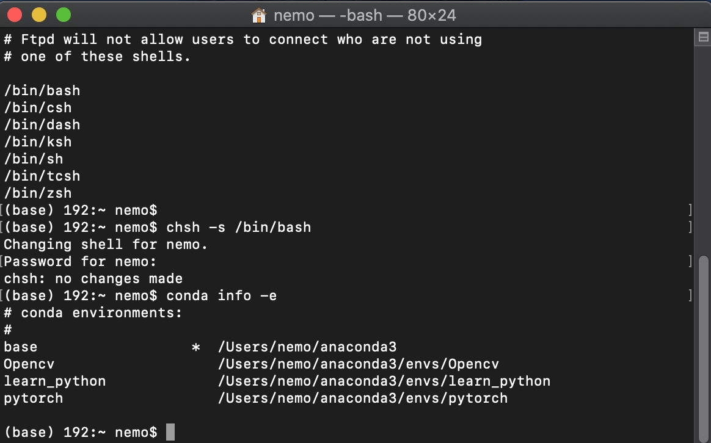Click the split pane icon above scrollbar
Image resolution: width=711 pixels, height=443 pixels.
click(x=703, y=37)
